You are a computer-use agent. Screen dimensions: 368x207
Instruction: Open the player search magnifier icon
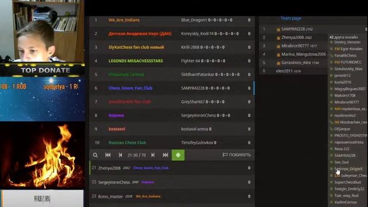pyautogui.click(x=95, y=155)
